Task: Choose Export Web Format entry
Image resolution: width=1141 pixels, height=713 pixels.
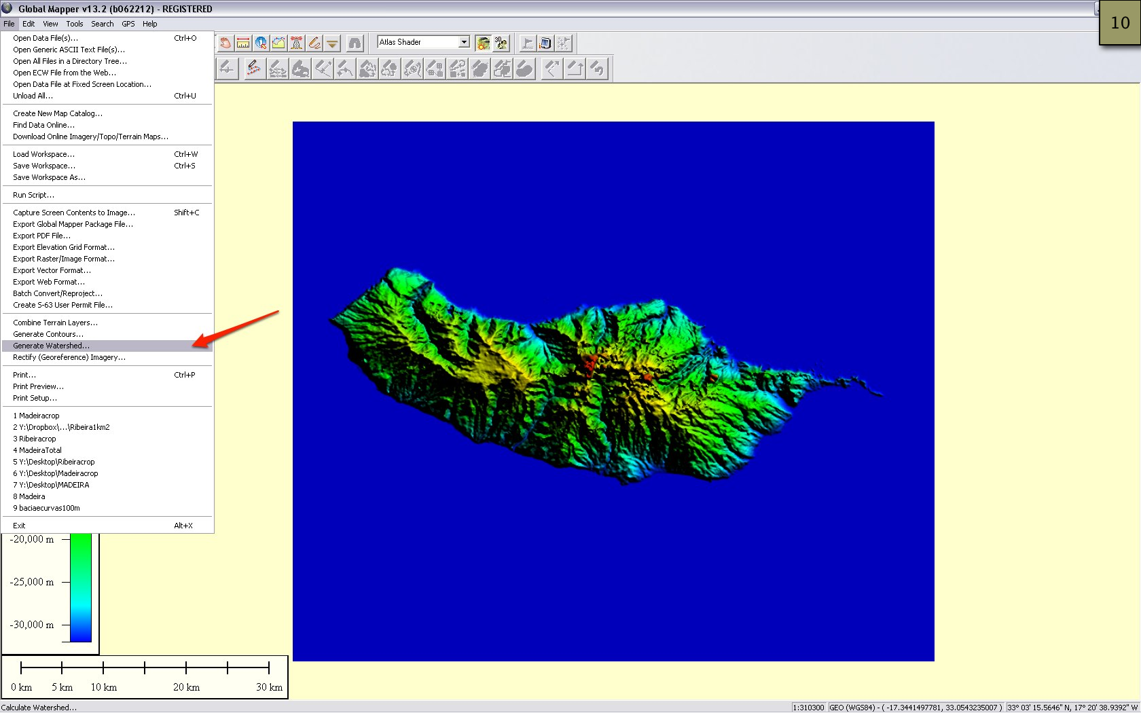Action: tap(107, 282)
